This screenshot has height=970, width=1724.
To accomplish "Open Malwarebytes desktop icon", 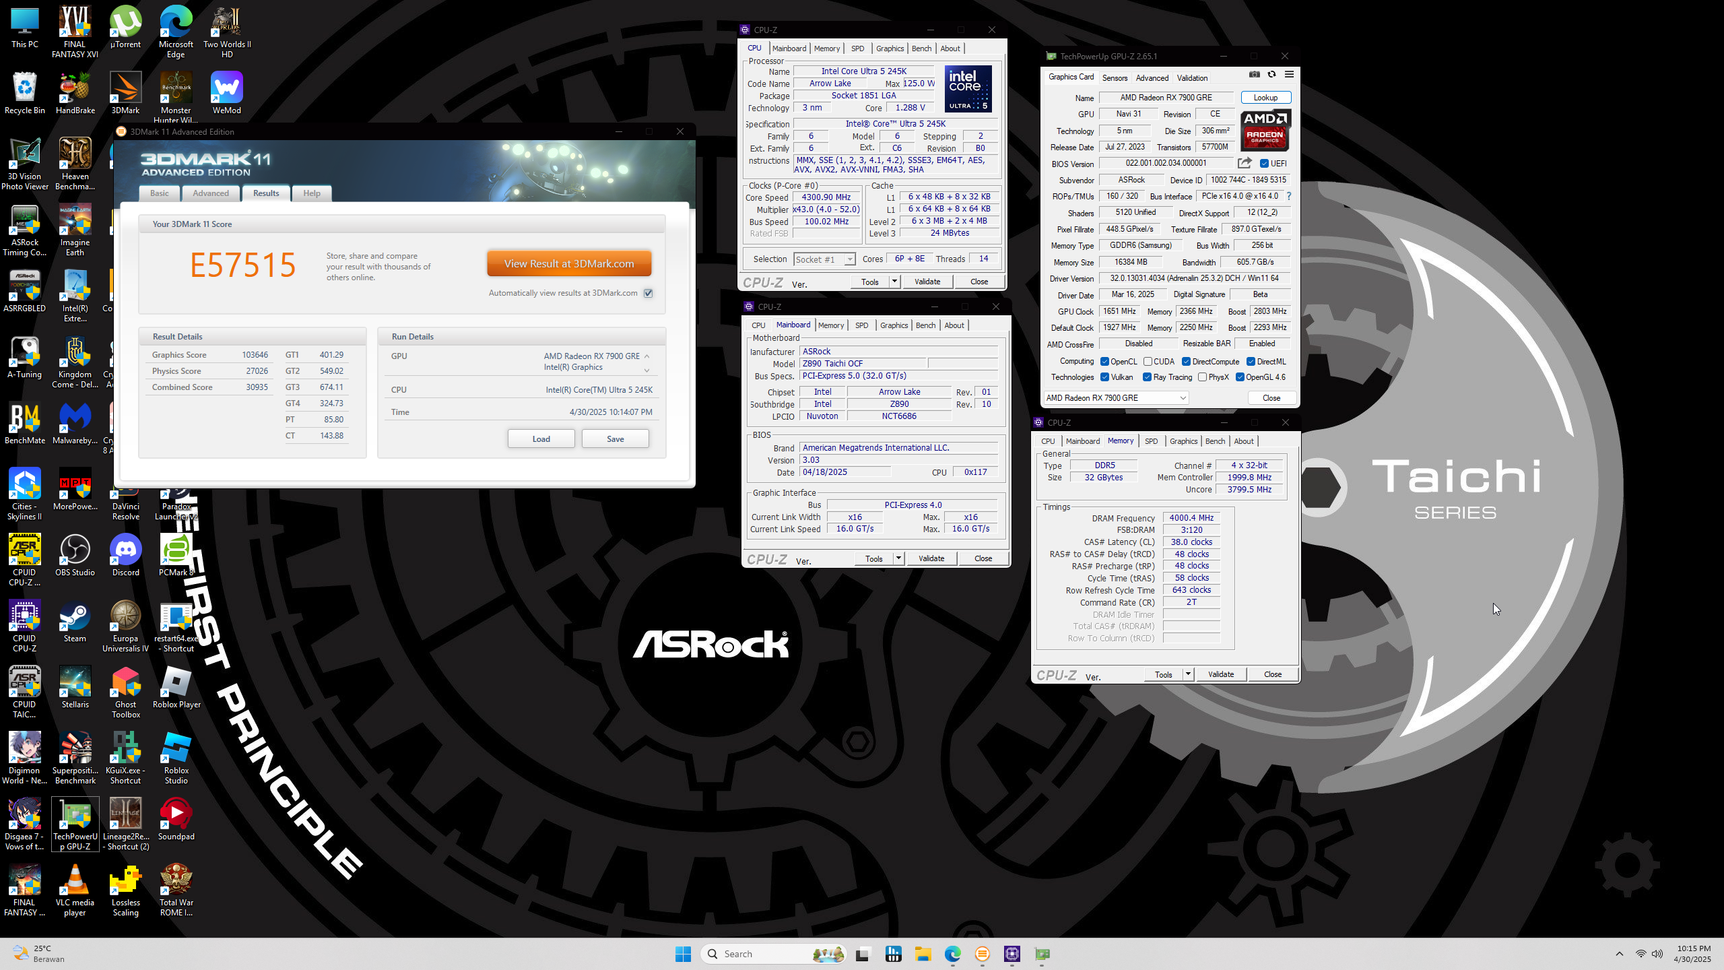I will [x=75, y=424].
